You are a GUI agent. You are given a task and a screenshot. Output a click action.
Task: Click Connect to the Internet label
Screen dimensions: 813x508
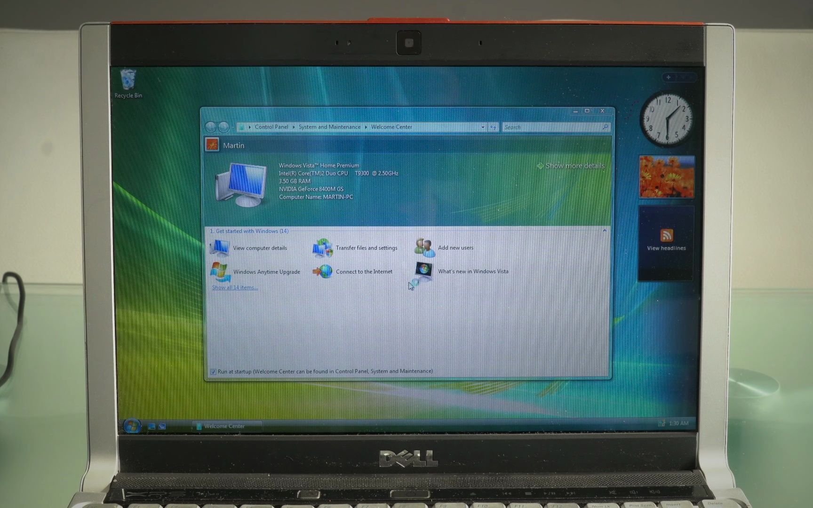[364, 271]
